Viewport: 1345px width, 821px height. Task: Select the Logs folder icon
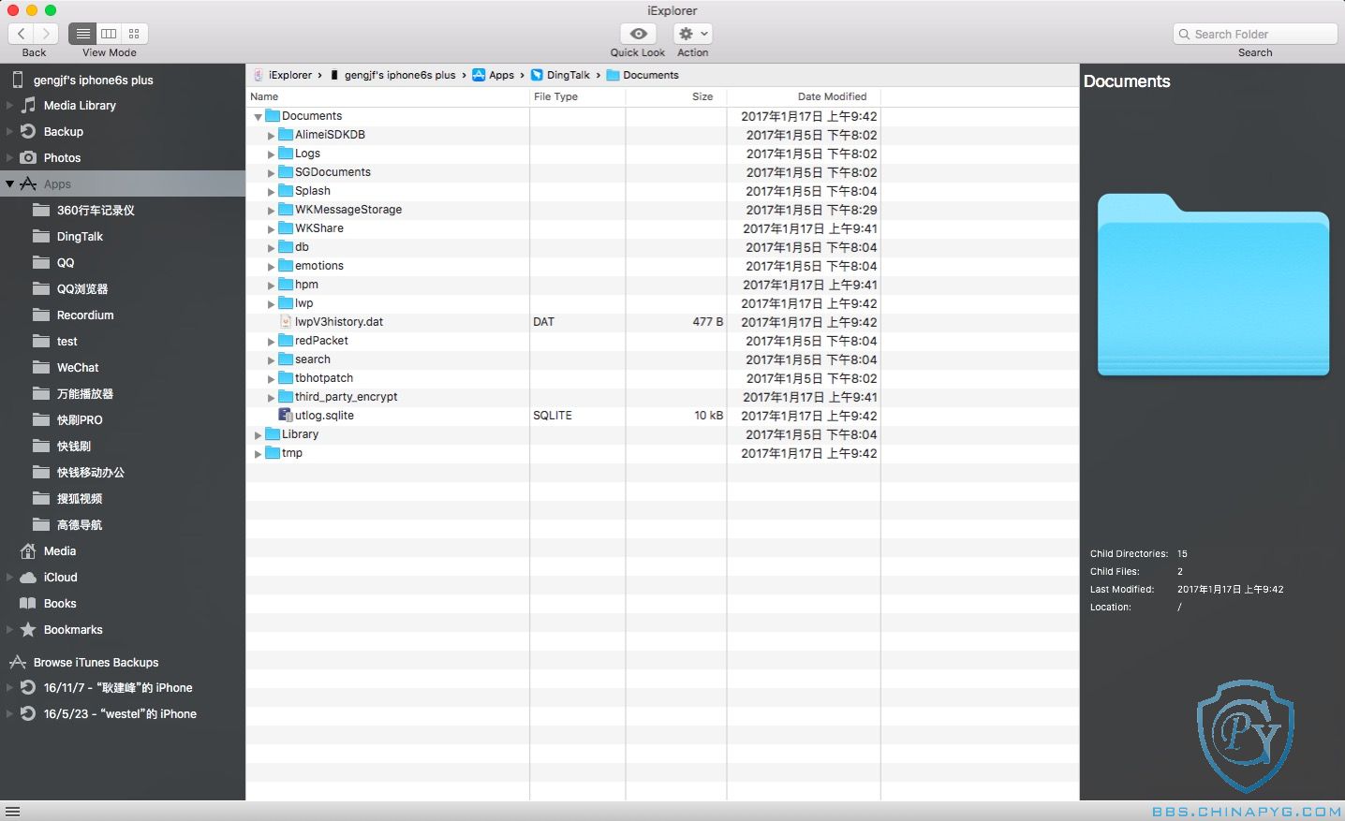286,154
